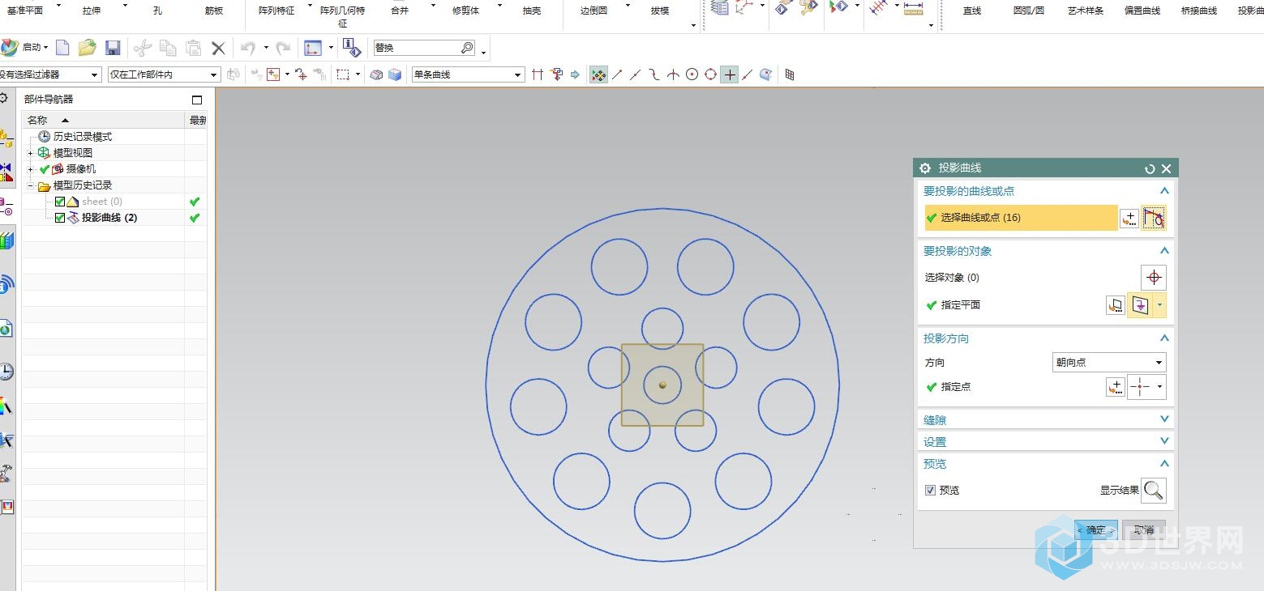Click the Copy icon in the toolbar
Viewport: 1264px width, 591px height.
tap(169, 48)
